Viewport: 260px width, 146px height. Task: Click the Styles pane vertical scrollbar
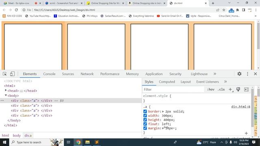coord(252,107)
